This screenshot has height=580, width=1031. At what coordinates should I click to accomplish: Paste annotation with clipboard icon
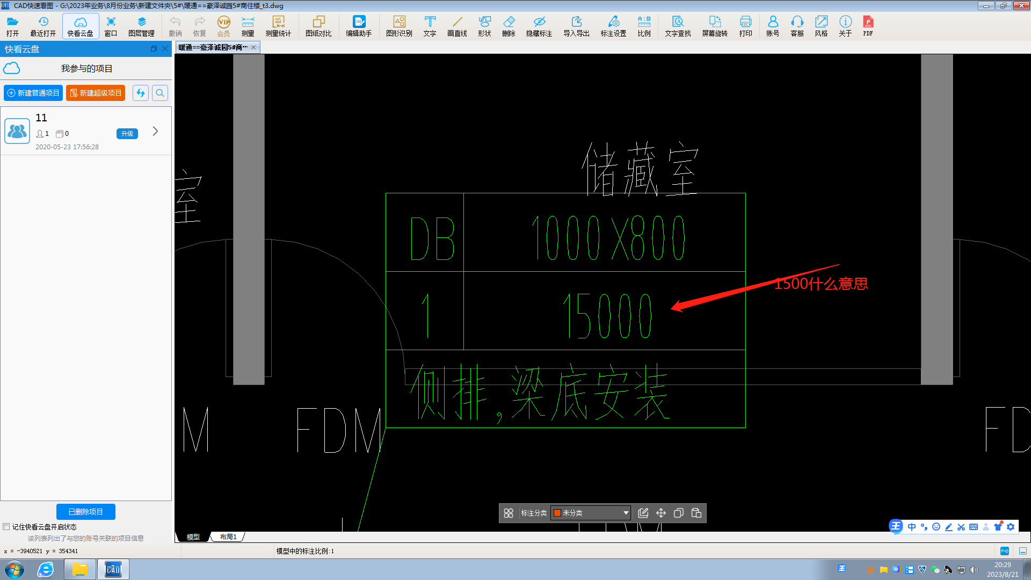pyautogui.click(x=696, y=513)
